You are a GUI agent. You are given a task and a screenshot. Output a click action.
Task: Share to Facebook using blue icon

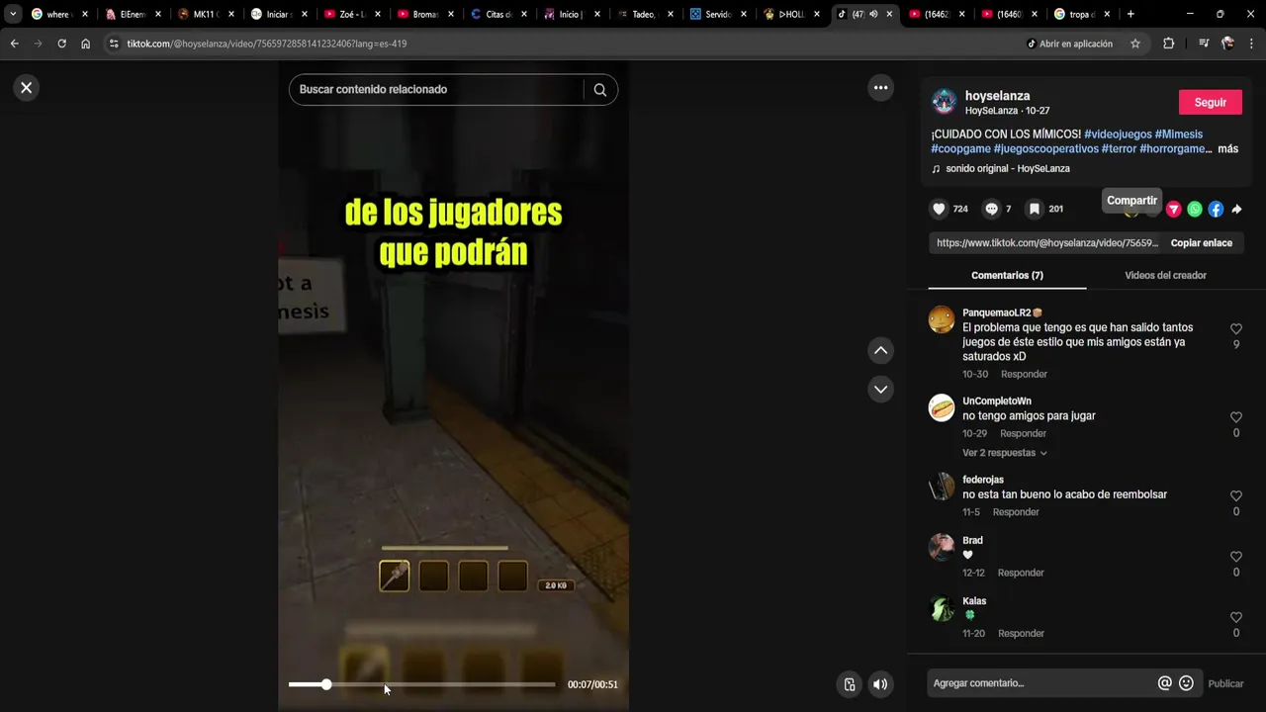[x=1216, y=209]
